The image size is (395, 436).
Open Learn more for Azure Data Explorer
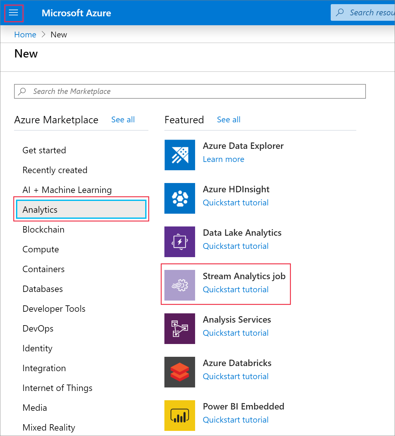224,159
